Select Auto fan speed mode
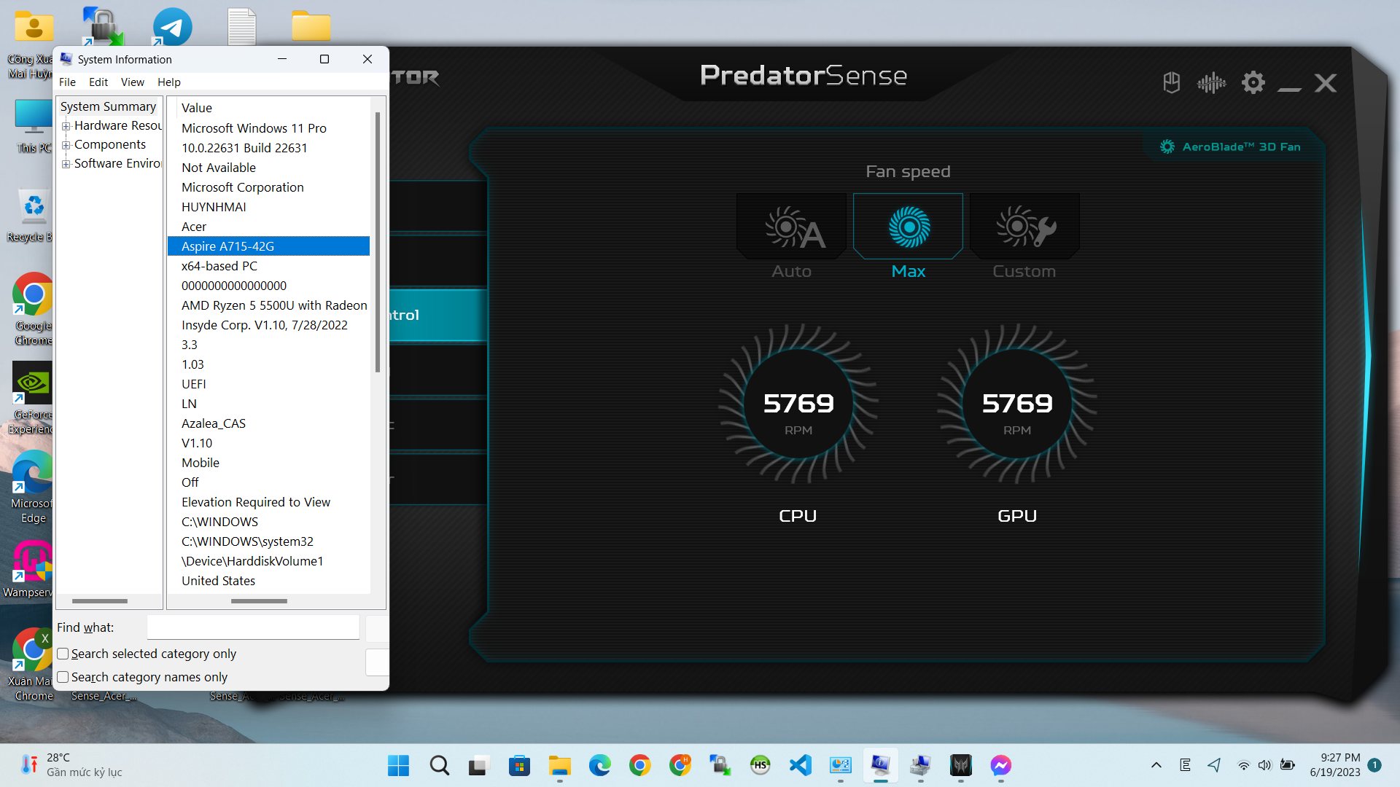Screen dimensions: 1400x787 click(x=791, y=226)
